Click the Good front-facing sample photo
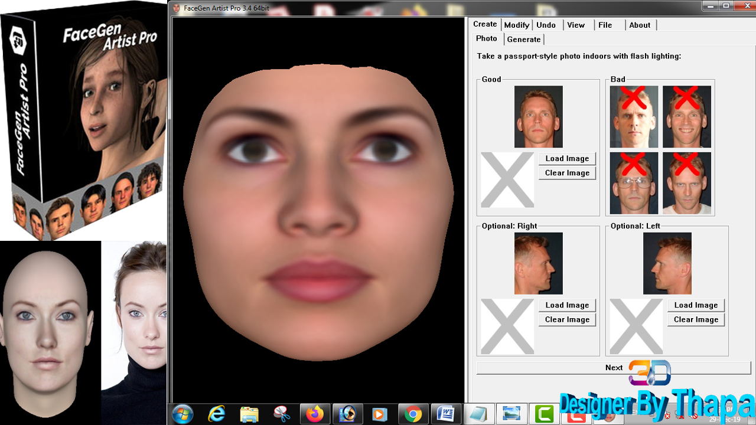Viewport: 756px width, 425px height. 539,117
